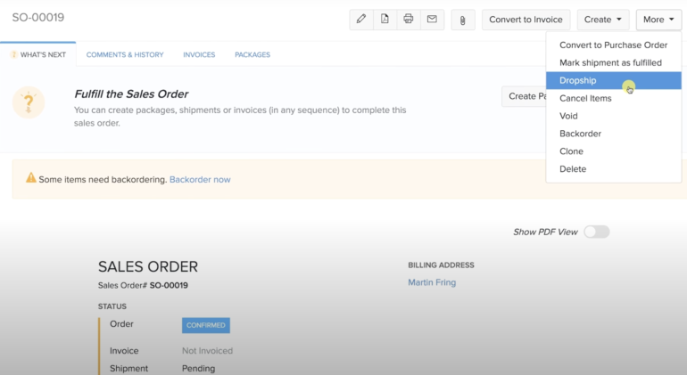The image size is (687, 375).
Task: Click the printer icon
Action: pyautogui.click(x=409, y=20)
